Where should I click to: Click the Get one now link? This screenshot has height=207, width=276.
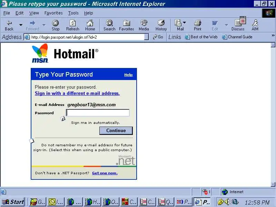pos(105,173)
